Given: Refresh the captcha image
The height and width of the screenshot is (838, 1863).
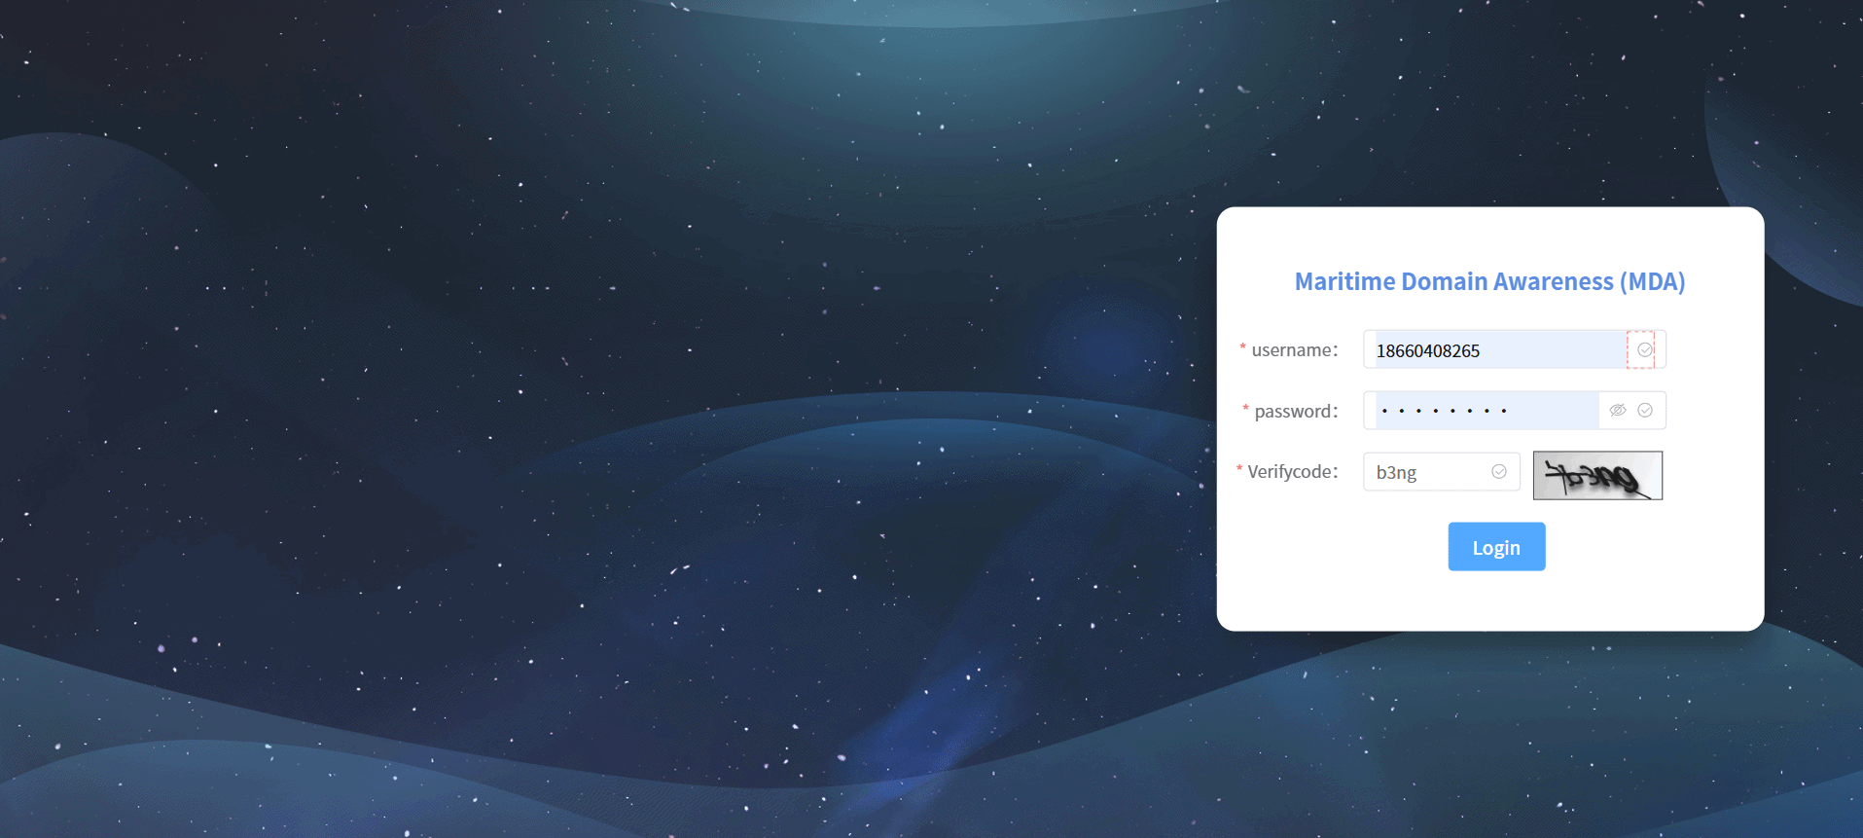Looking at the screenshot, I should point(1596,476).
